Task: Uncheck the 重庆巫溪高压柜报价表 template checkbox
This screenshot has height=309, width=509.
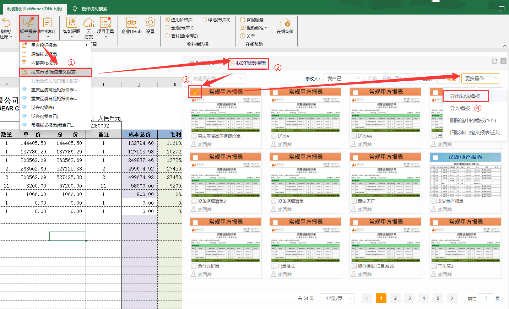Action: [195, 92]
